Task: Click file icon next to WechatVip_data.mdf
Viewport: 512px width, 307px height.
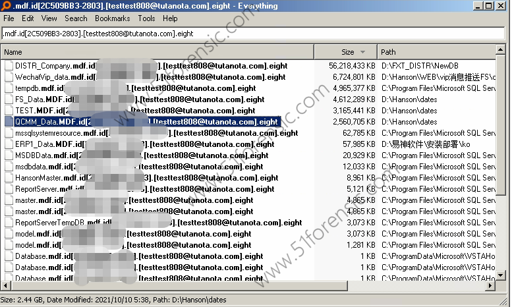Action: [x=9, y=77]
